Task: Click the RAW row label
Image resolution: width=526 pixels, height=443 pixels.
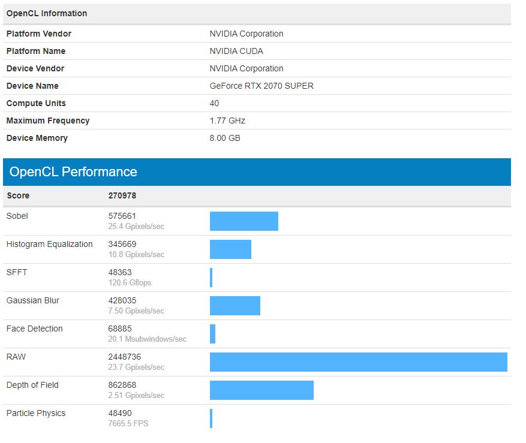Action: pos(16,357)
